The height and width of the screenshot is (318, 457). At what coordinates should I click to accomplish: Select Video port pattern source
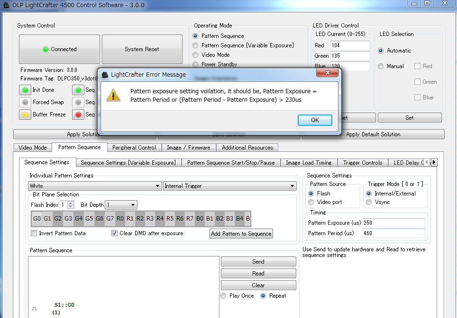pos(311,202)
